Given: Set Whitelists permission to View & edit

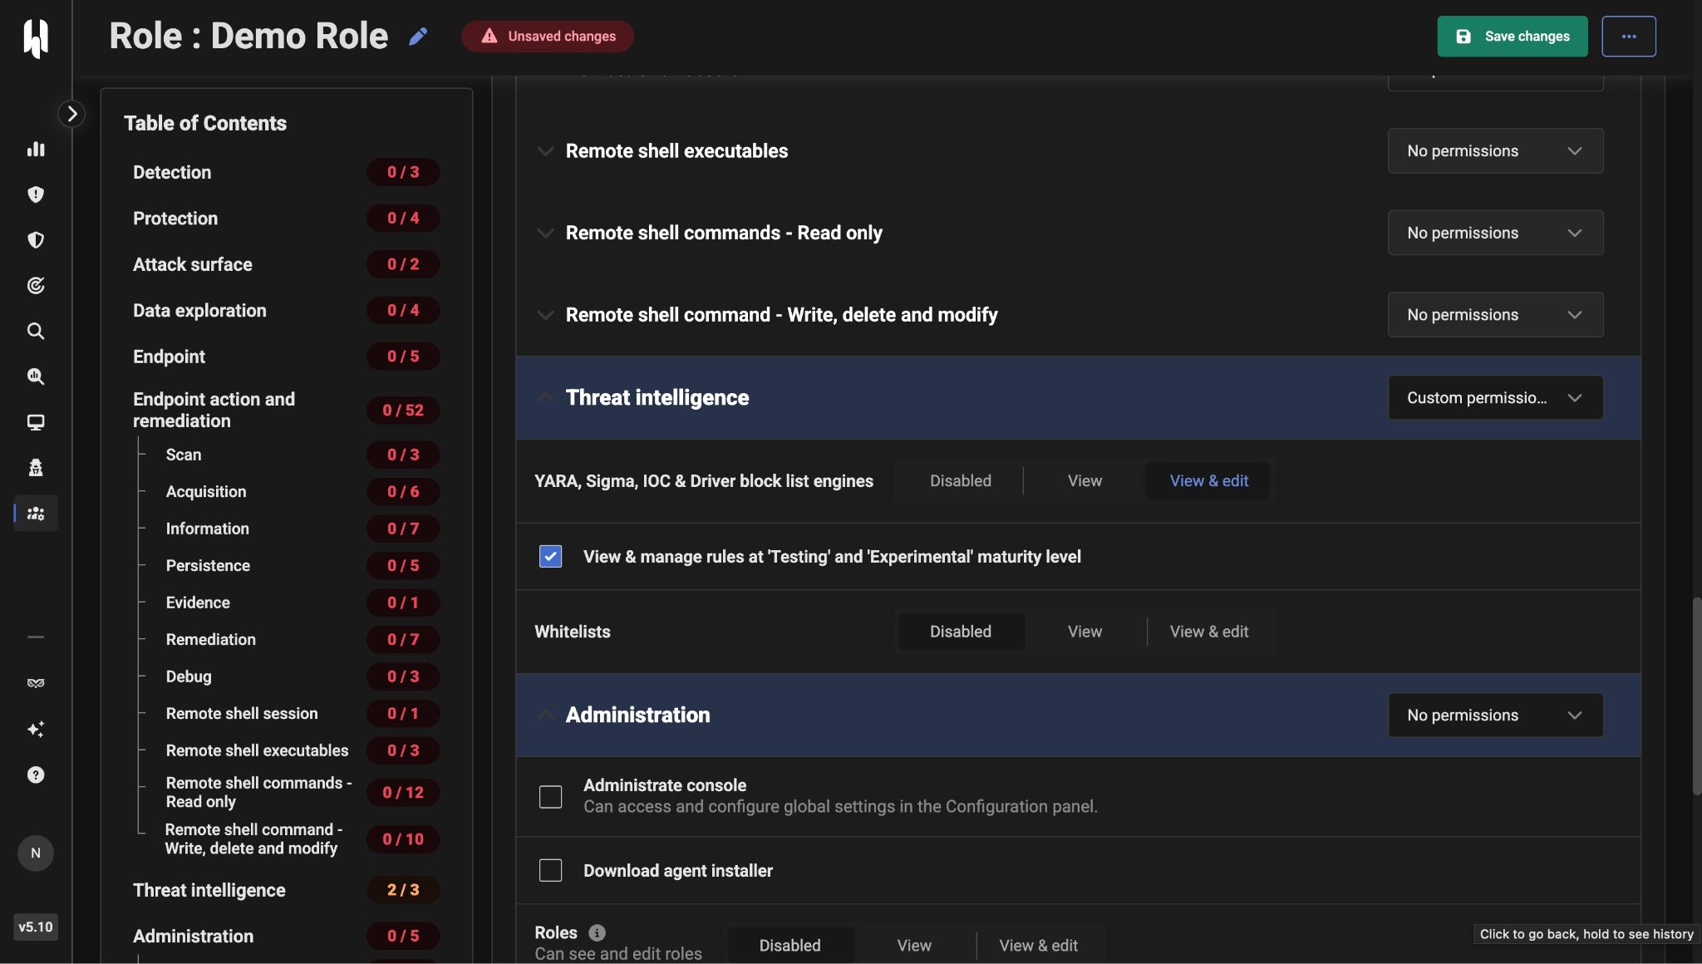Looking at the screenshot, I should [x=1209, y=632].
